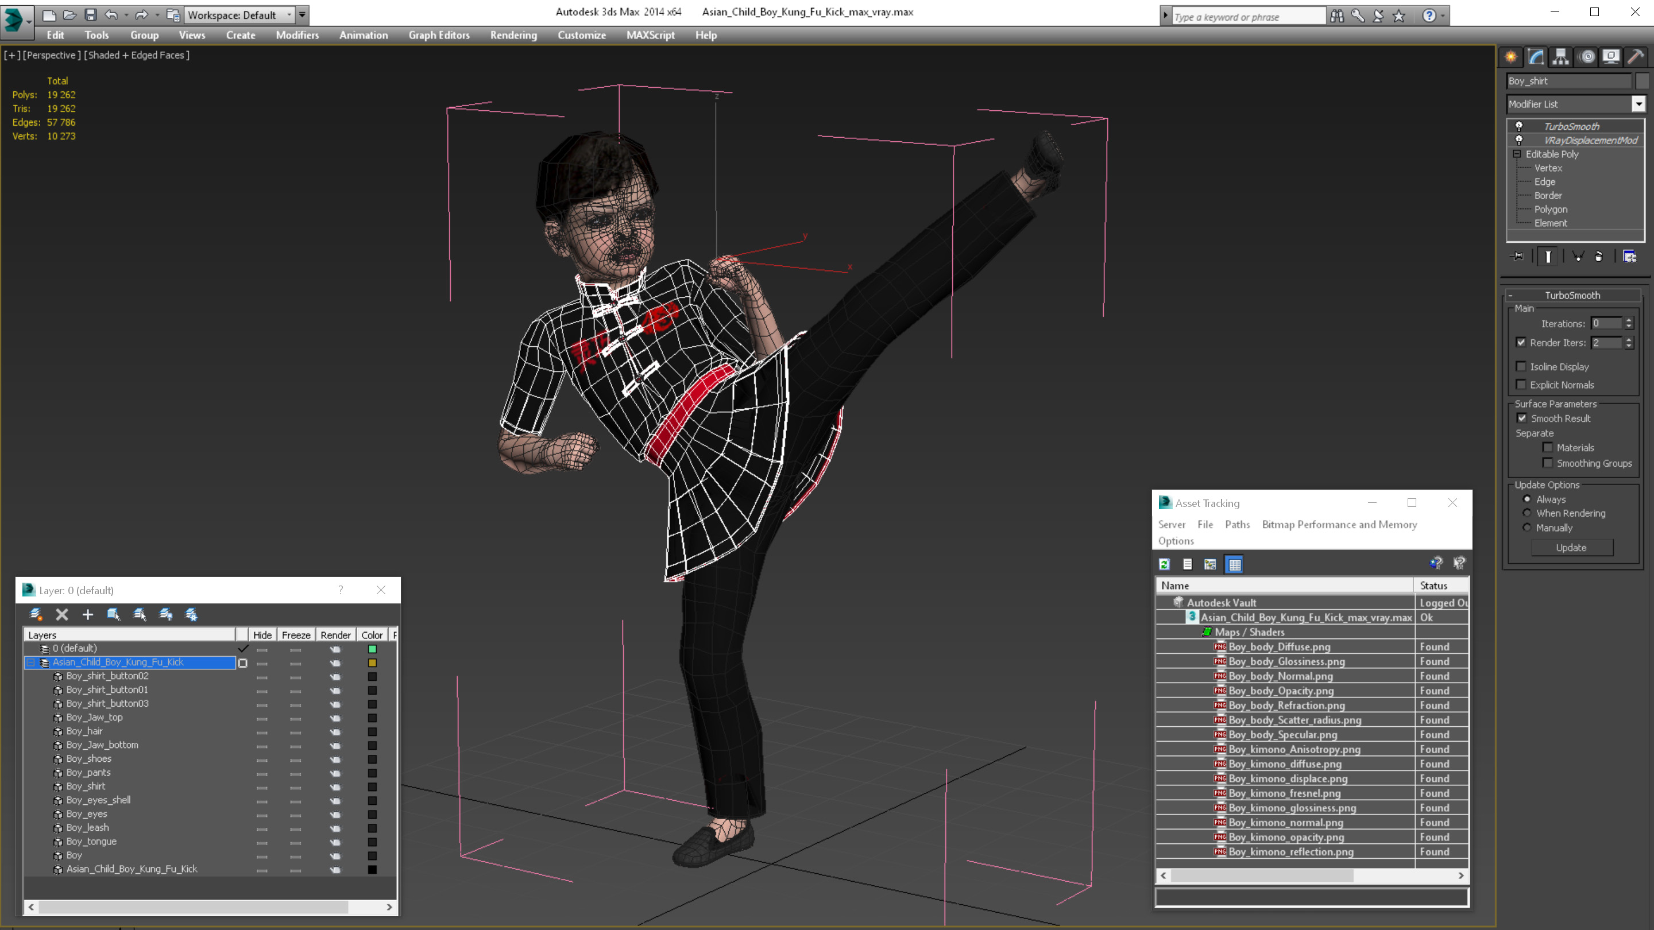Select When Rendering radio button
Image resolution: width=1654 pixels, height=930 pixels.
point(1527,513)
